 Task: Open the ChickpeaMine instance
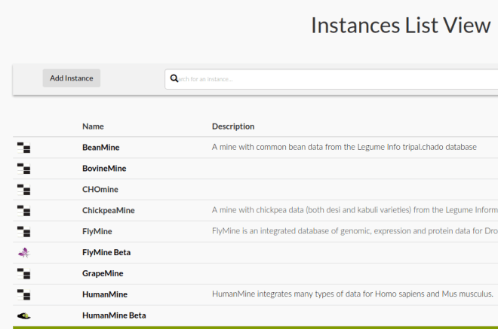(x=109, y=211)
